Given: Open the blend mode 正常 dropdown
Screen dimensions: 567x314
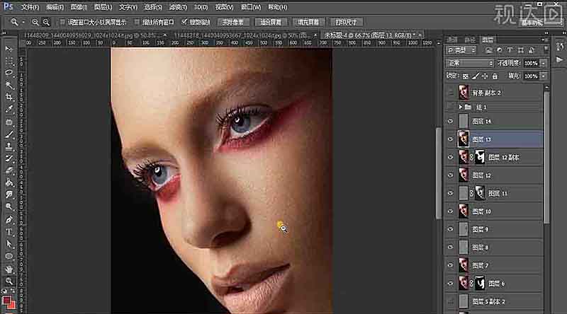Looking at the screenshot, I should click(x=470, y=63).
